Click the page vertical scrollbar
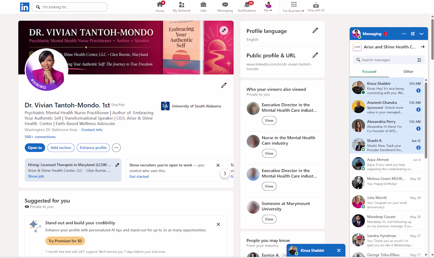Image resolution: width=434 pixels, height=258 pixels. (x=432, y=39)
